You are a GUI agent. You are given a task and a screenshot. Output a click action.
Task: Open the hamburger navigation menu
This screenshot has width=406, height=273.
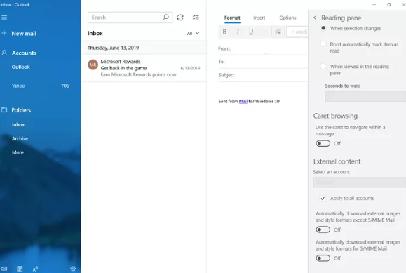coord(4,18)
